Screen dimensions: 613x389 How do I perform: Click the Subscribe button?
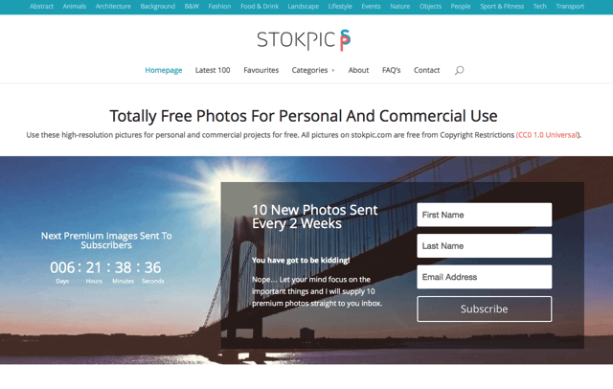(x=485, y=309)
